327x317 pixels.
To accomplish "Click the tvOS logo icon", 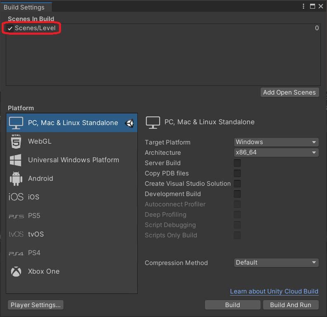I will 16,234.
